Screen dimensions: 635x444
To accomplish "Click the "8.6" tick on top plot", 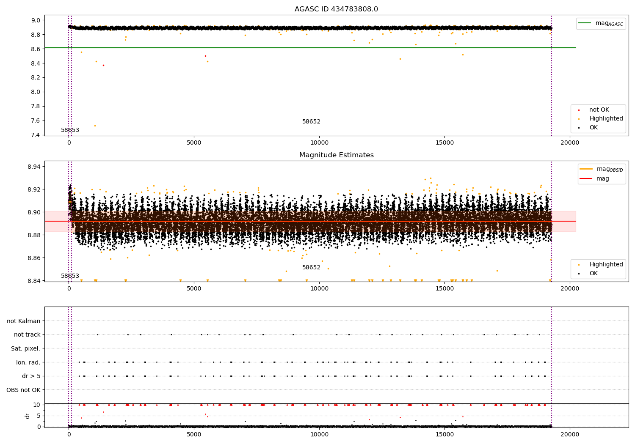I will point(36,49).
